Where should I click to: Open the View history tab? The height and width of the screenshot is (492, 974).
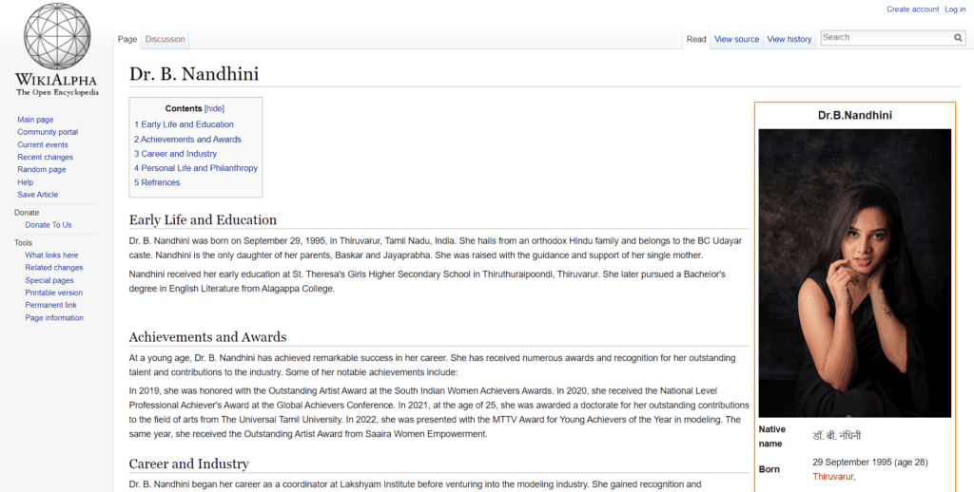(789, 39)
